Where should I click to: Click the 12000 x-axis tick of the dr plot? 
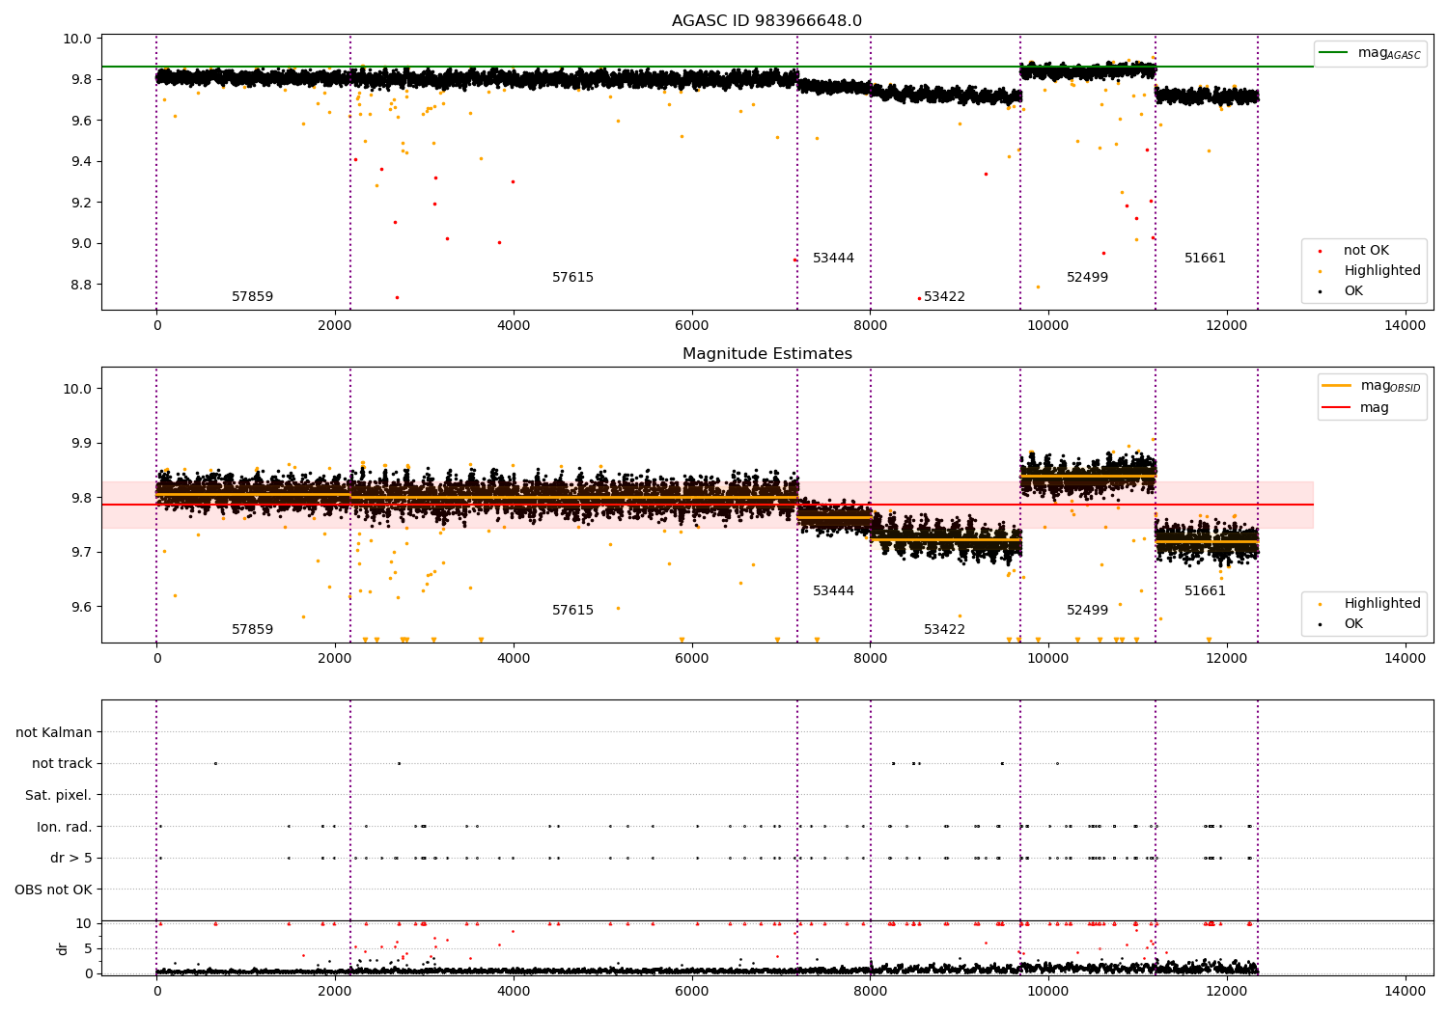tap(1226, 992)
